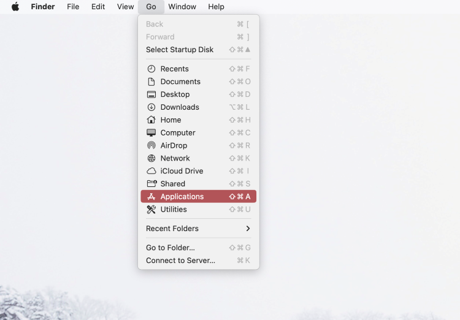
Task: Click the Applications shortcut ⇧⌘A text
Action: 240,197
